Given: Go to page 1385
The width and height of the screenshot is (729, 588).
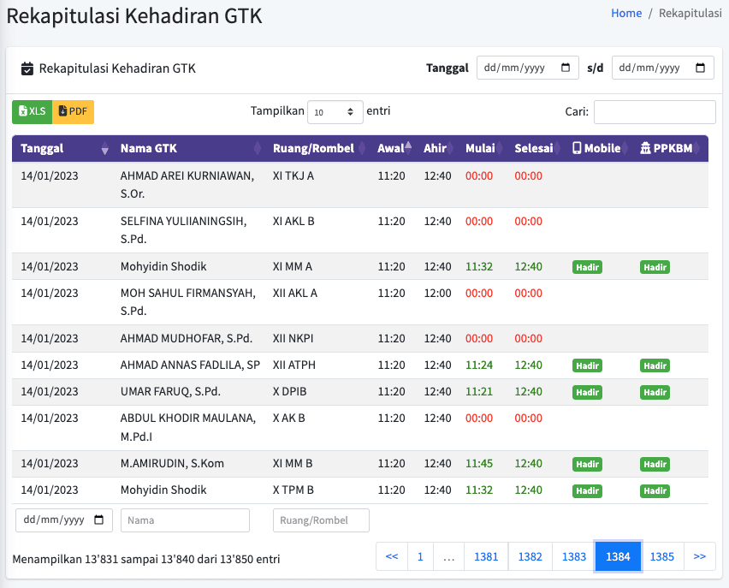Looking at the screenshot, I should pyautogui.click(x=662, y=556).
